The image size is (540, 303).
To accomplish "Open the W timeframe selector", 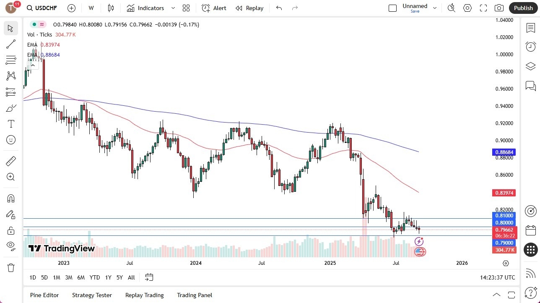I will coord(91,8).
